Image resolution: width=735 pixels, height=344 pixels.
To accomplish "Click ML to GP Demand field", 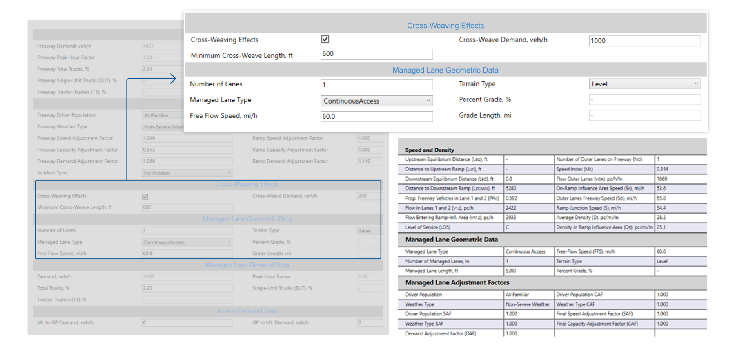I will click(x=187, y=323).
